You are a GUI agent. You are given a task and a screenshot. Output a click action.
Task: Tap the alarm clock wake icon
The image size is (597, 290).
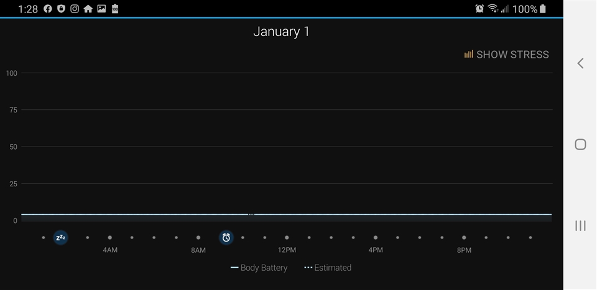[226, 237]
